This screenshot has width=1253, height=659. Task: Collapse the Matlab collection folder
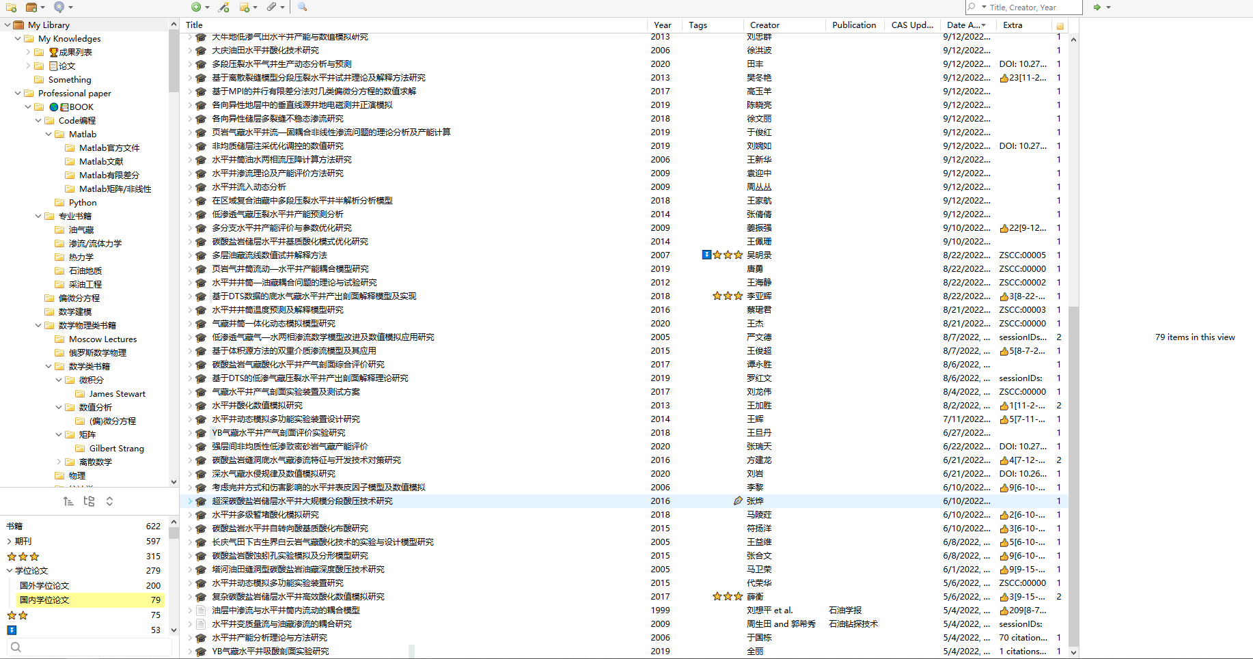(49, 134)
